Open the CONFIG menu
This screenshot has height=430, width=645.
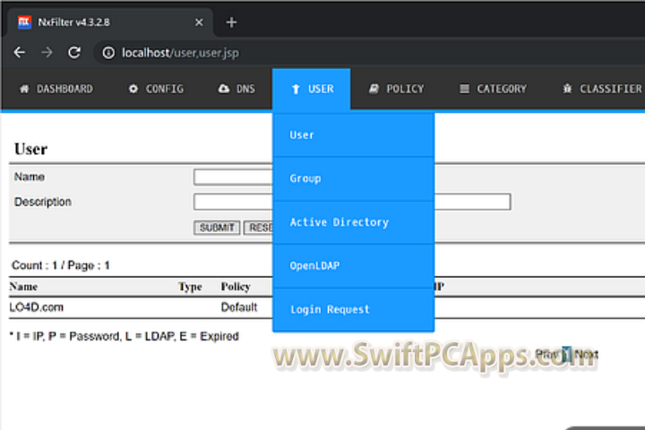tap(156, 89)
